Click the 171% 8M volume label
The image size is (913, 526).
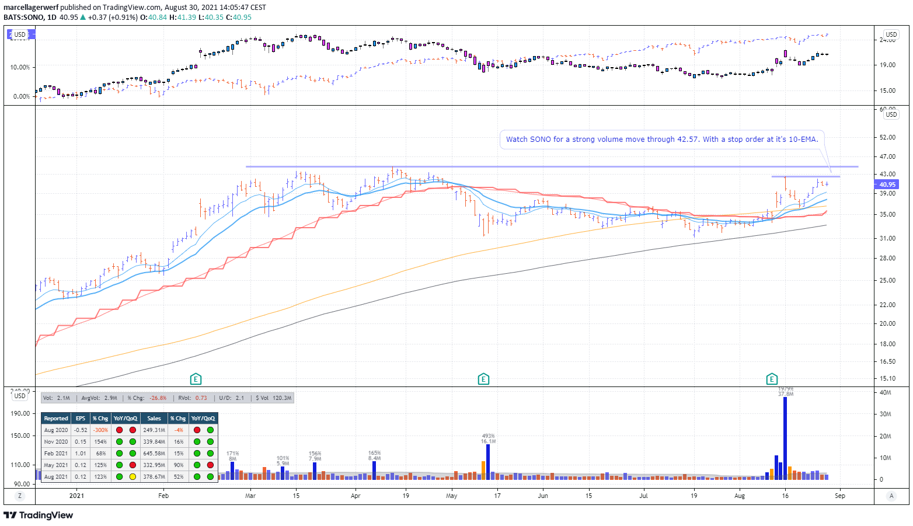click(x=232, y=456)
